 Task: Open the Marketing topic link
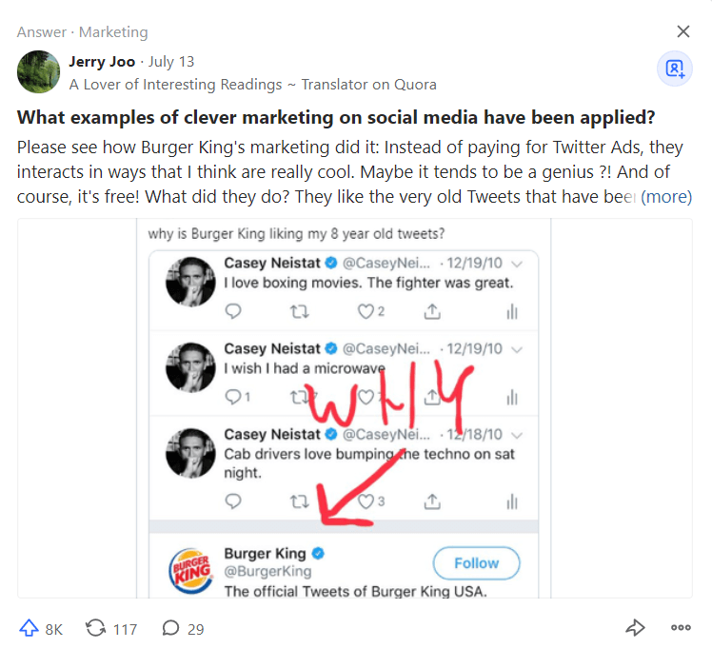point(113,32)
